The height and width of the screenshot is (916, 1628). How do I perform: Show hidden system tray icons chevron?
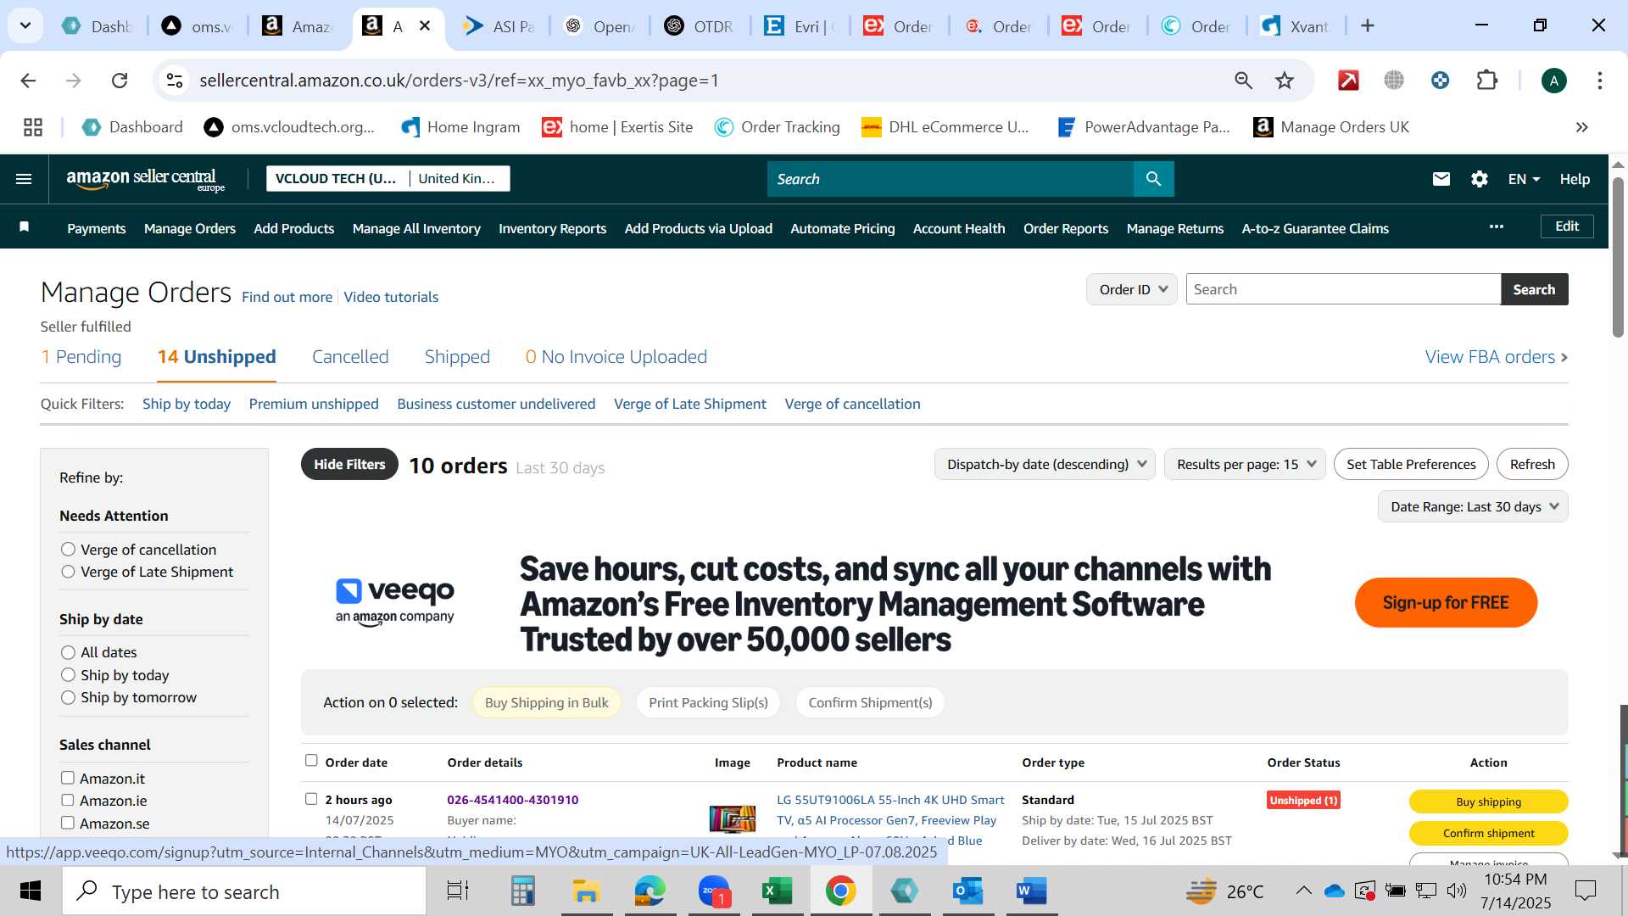tap(1303, 891)
